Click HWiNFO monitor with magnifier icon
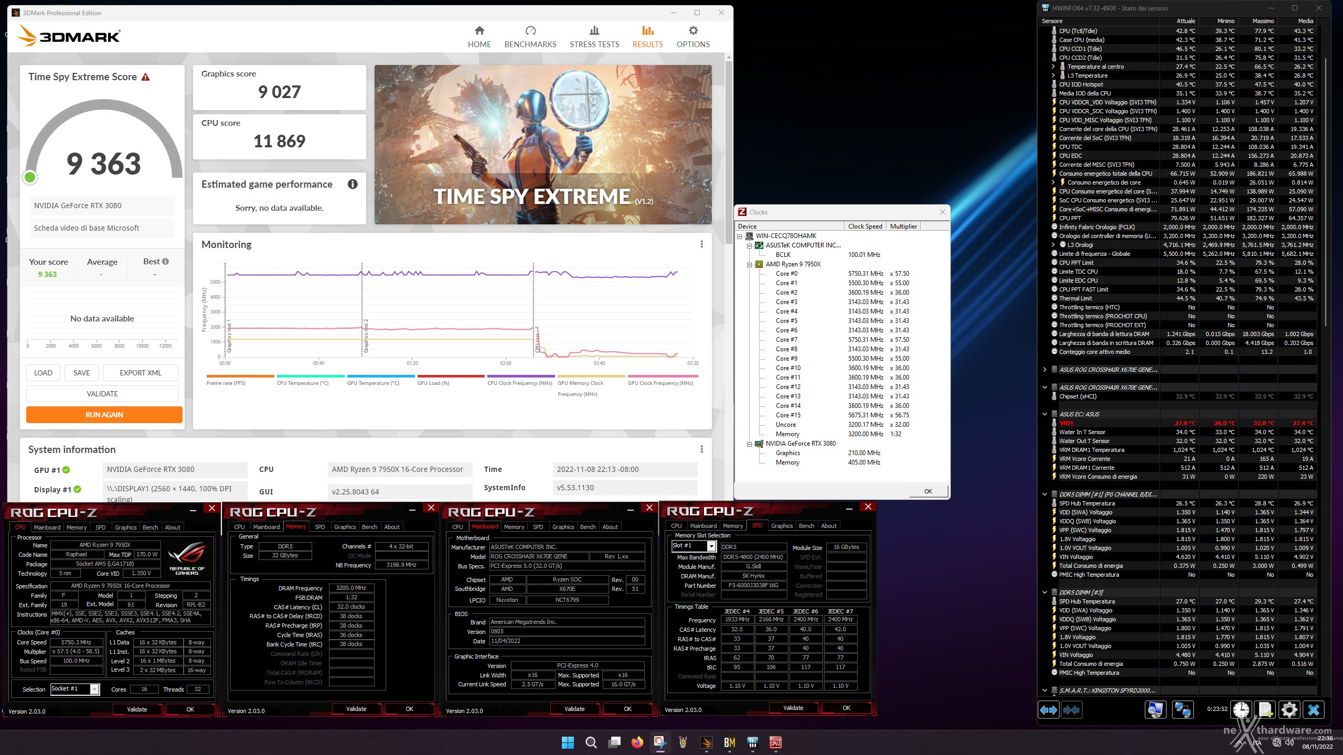This screenshot has width=1343, height=755. 1155,710
